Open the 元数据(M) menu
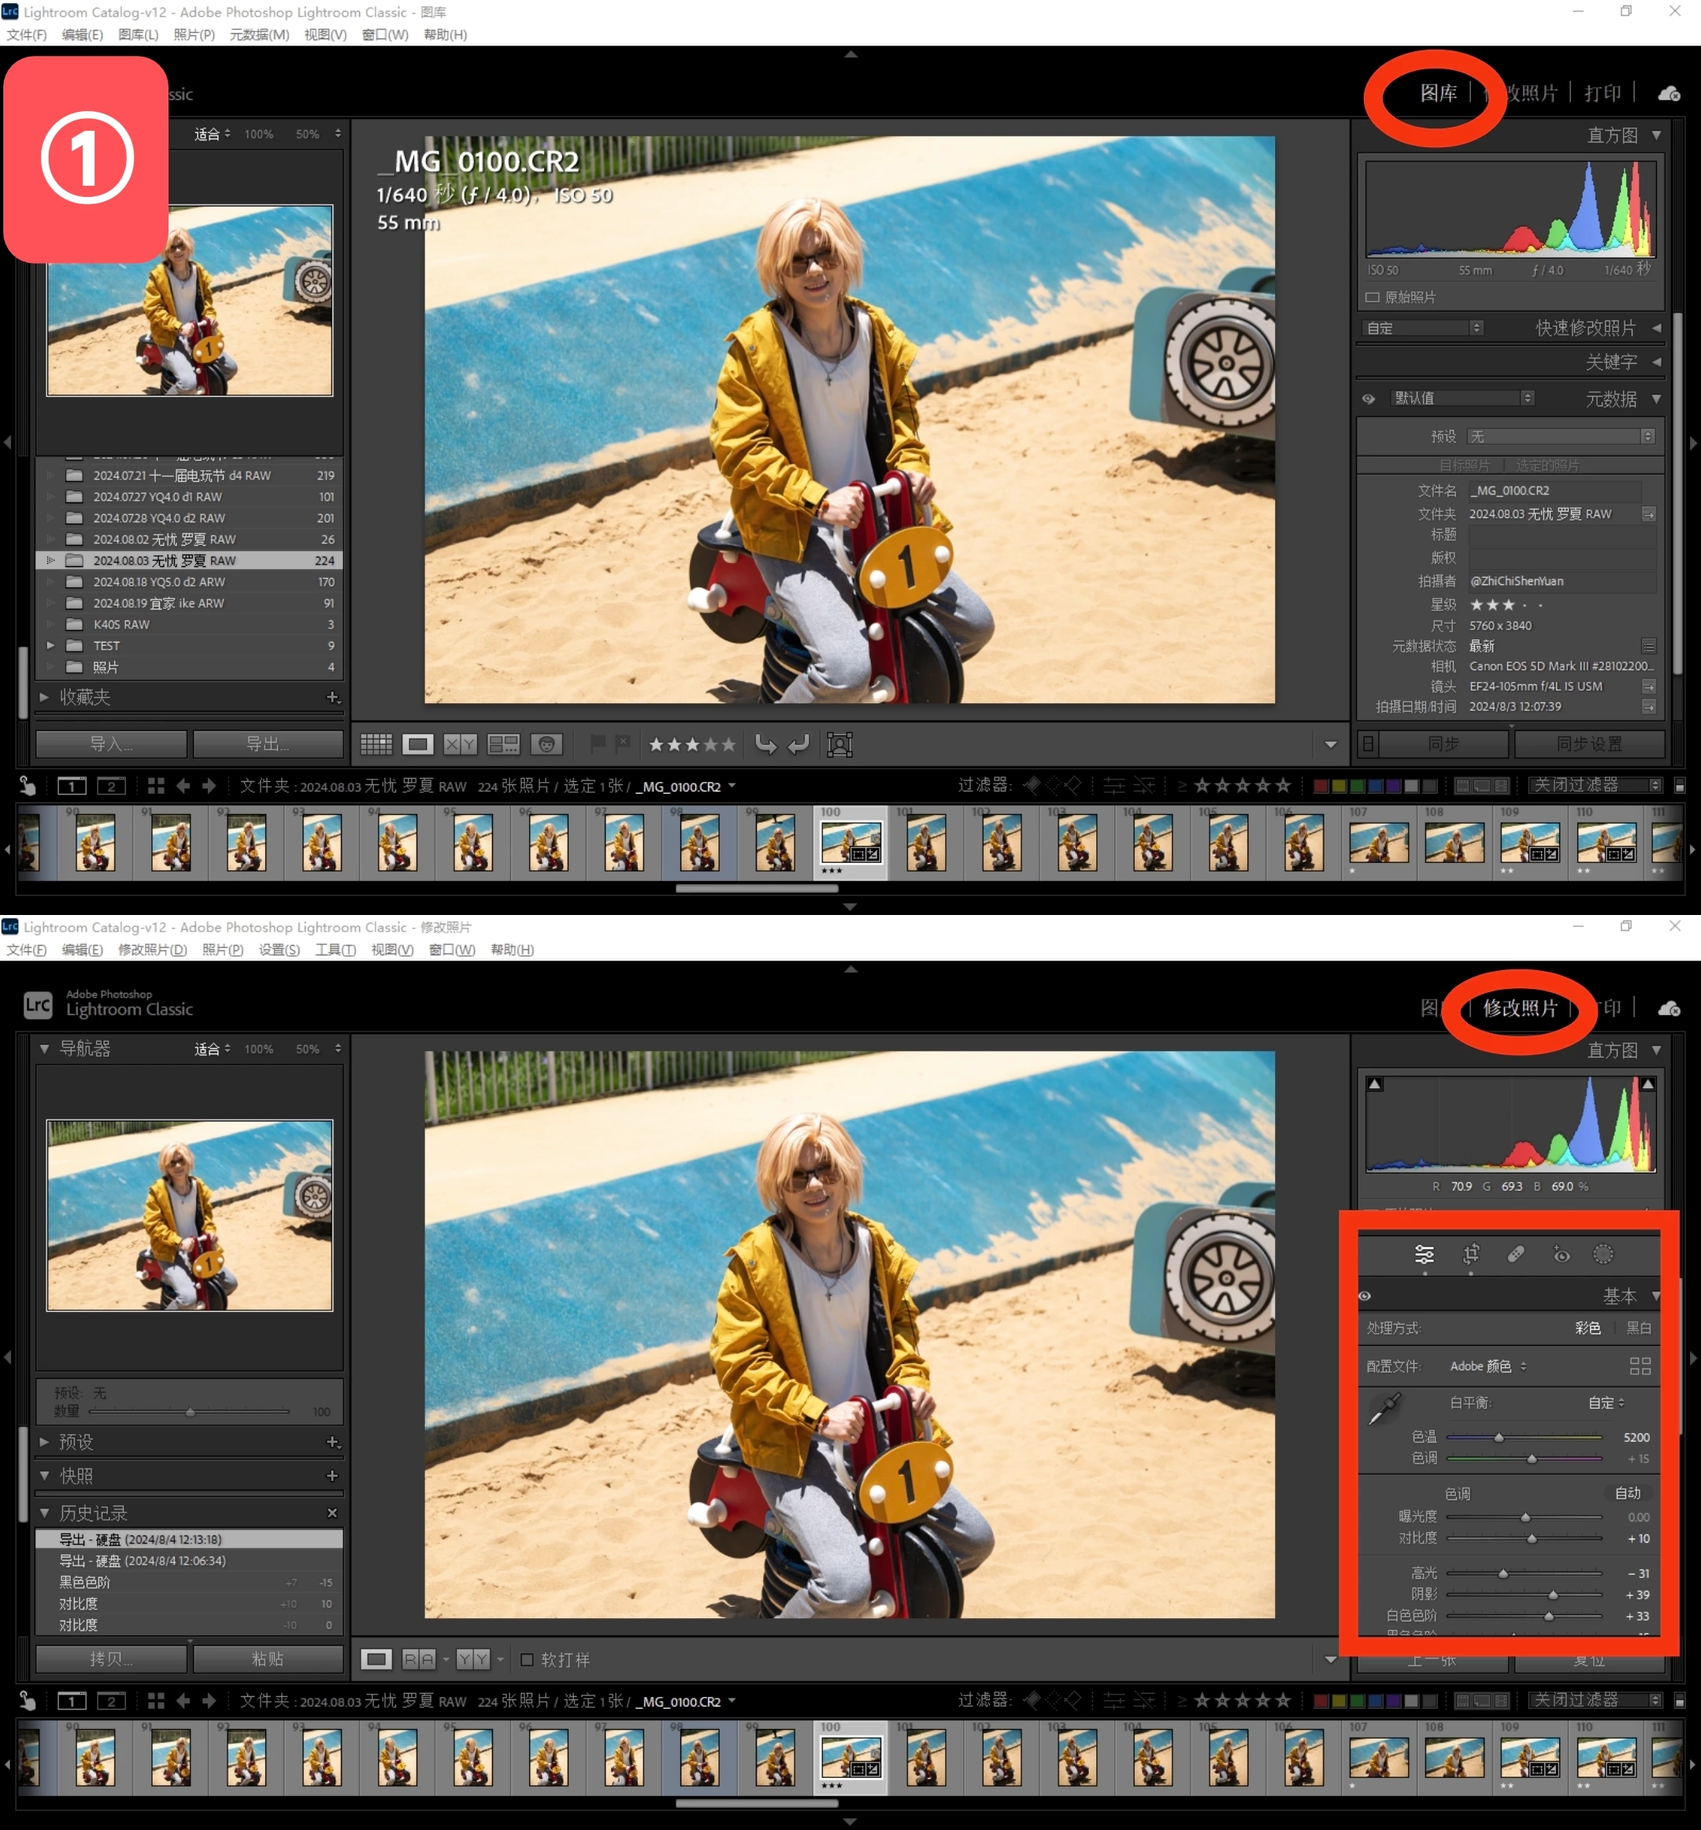1701x1830 pixels. point(258,34)
